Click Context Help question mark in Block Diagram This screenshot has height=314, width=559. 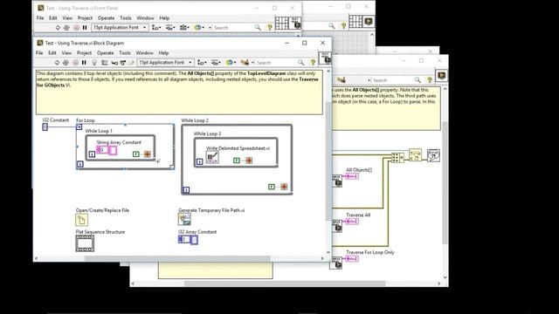(313, 63)
